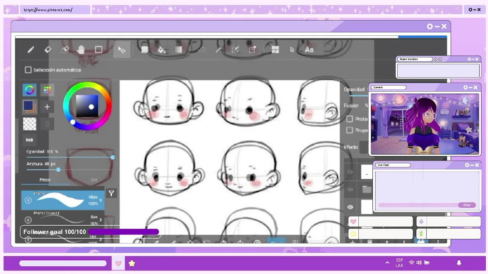Image resolution: width=488 pixels, height=274 pixels.
Task: Select the Gradient tool
Action: tap(178, 49)
